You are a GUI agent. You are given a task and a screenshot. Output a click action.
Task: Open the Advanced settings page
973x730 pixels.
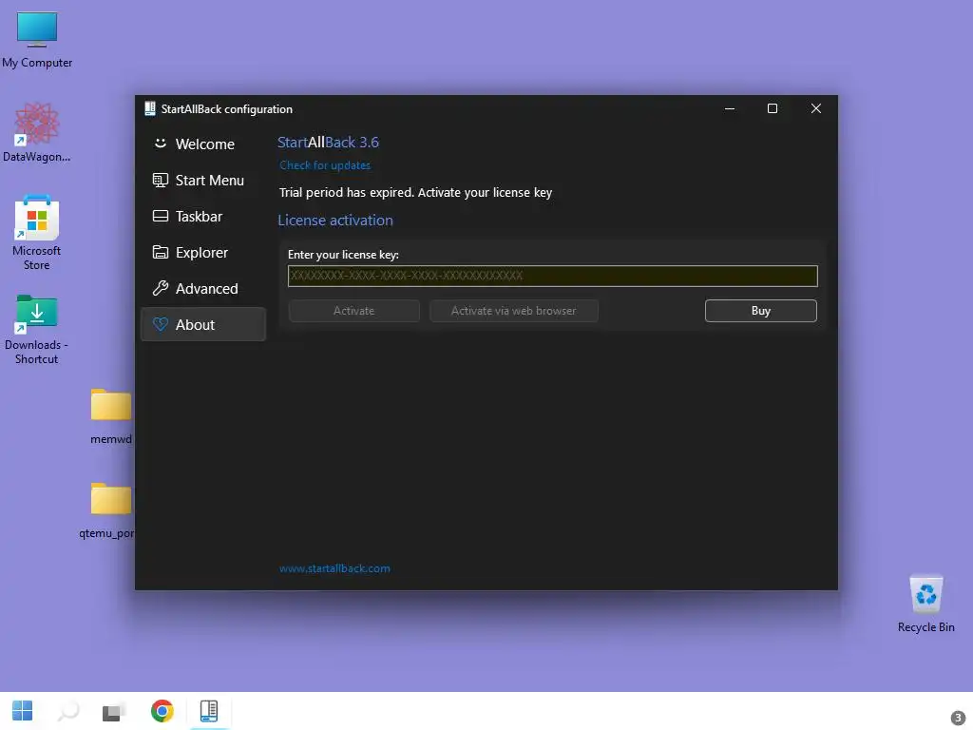click(203, 288)
